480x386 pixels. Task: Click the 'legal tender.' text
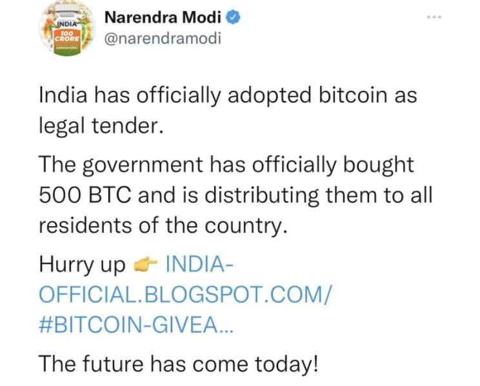point(98,126)
